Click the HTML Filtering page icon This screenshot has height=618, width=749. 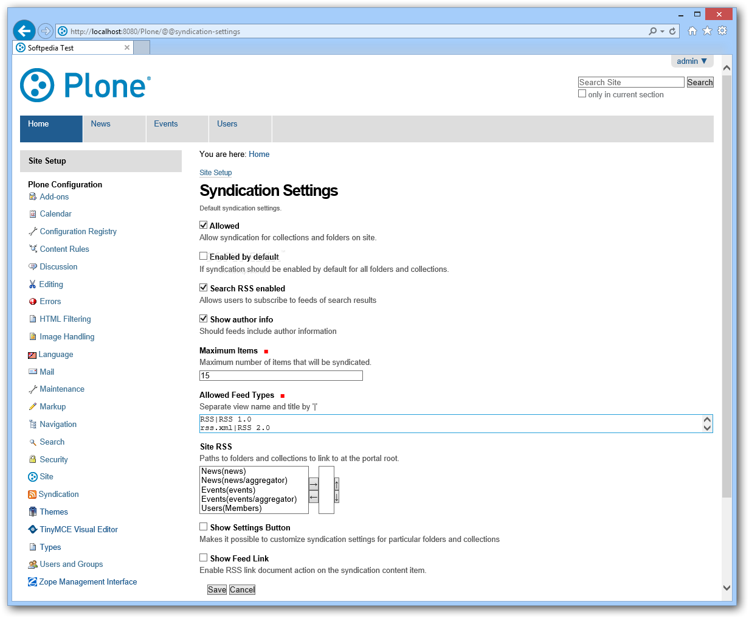point(33,319)
